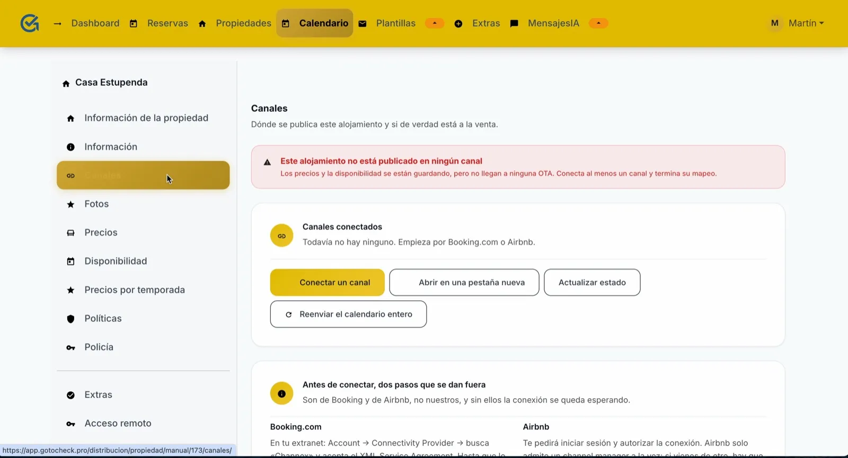848x458 pixels.
Task: Open Precios por temporada in sidebar
Action: click(x=143, y=290)
